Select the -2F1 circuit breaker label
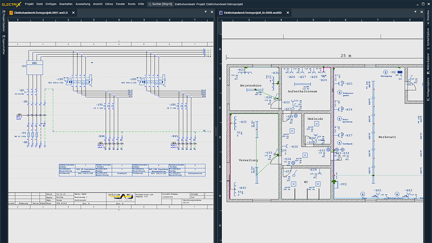 point(172,105)
